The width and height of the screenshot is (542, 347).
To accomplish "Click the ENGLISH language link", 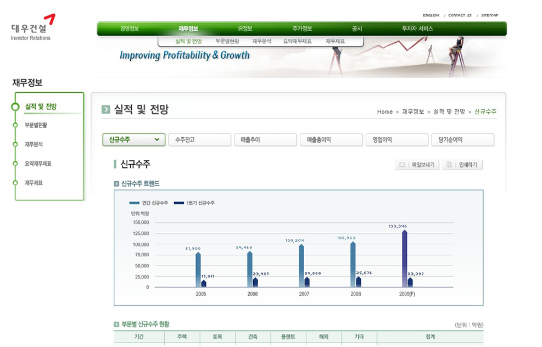I will [431, 15].
